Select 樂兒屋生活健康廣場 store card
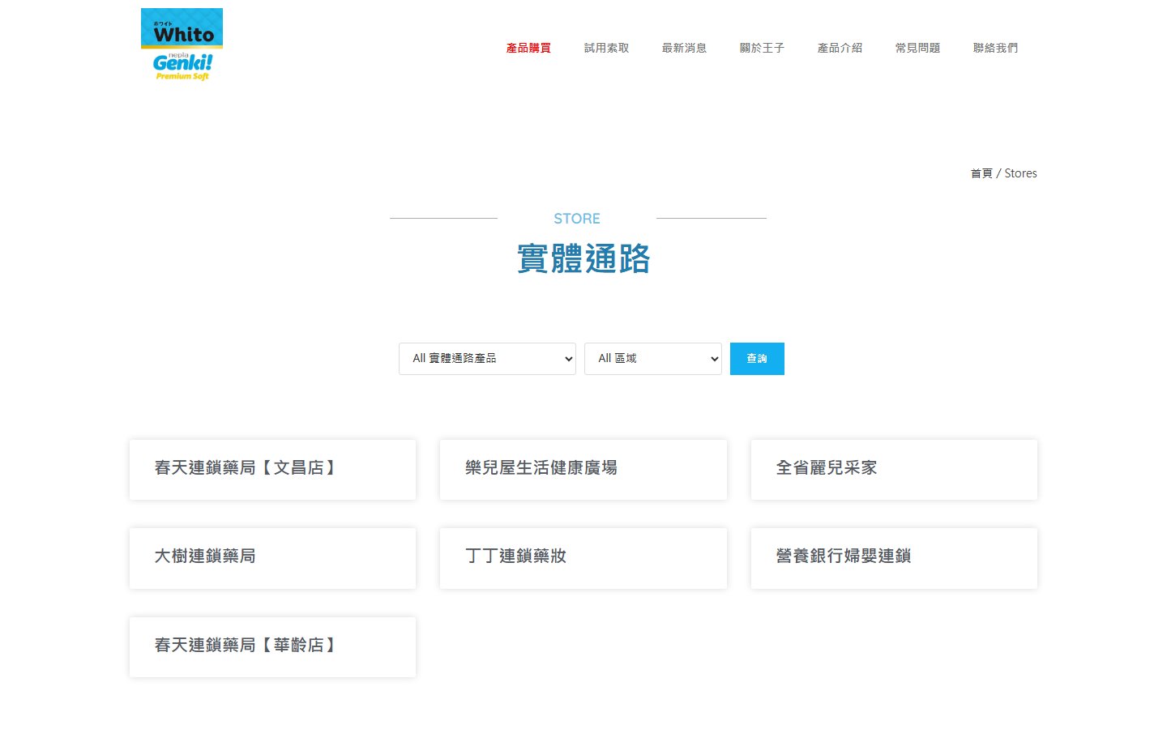 click(x=583, y=469)
